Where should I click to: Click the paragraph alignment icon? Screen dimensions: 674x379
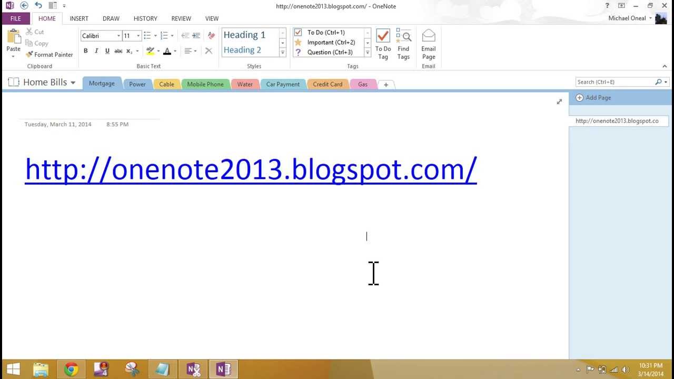click(188, 51)
